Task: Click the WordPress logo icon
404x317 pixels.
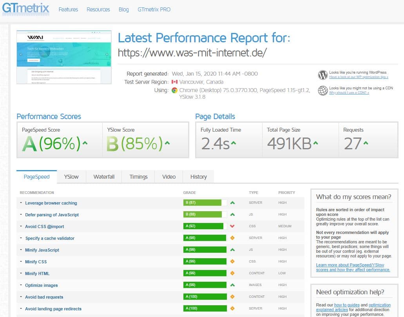Action: point(322,75)
